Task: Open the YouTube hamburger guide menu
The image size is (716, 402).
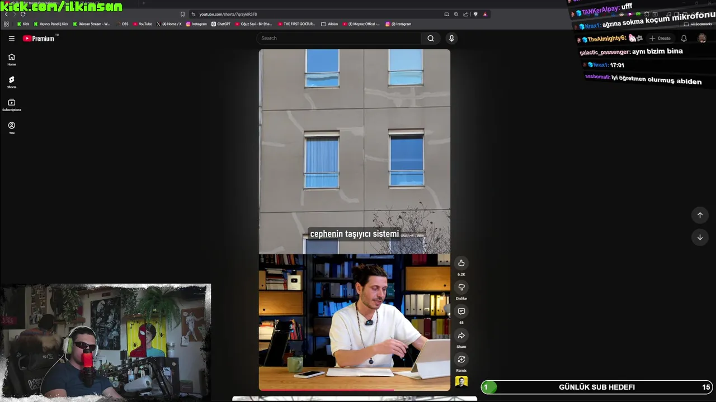Action: tap(11, 39)
